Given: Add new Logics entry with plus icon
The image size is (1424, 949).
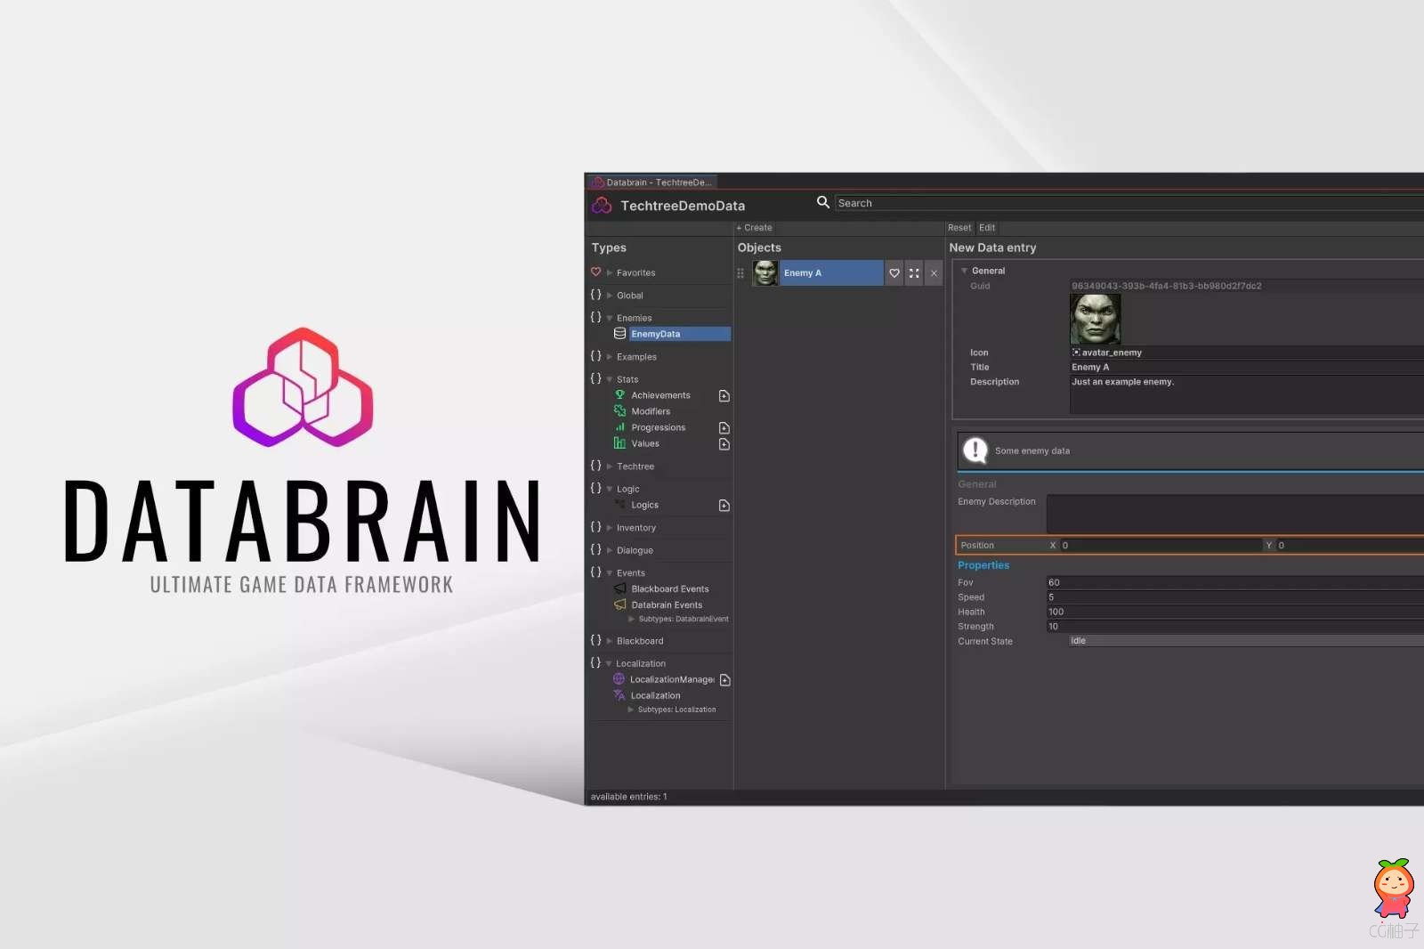Looking at the screenshot, I should coord(724,506).
